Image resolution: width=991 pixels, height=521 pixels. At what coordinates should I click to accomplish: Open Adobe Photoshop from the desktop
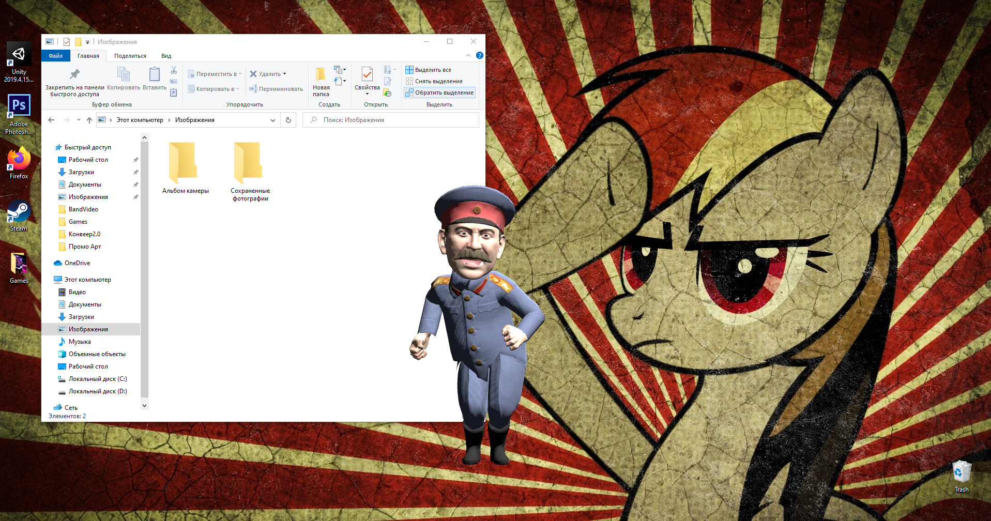point(19,106)
